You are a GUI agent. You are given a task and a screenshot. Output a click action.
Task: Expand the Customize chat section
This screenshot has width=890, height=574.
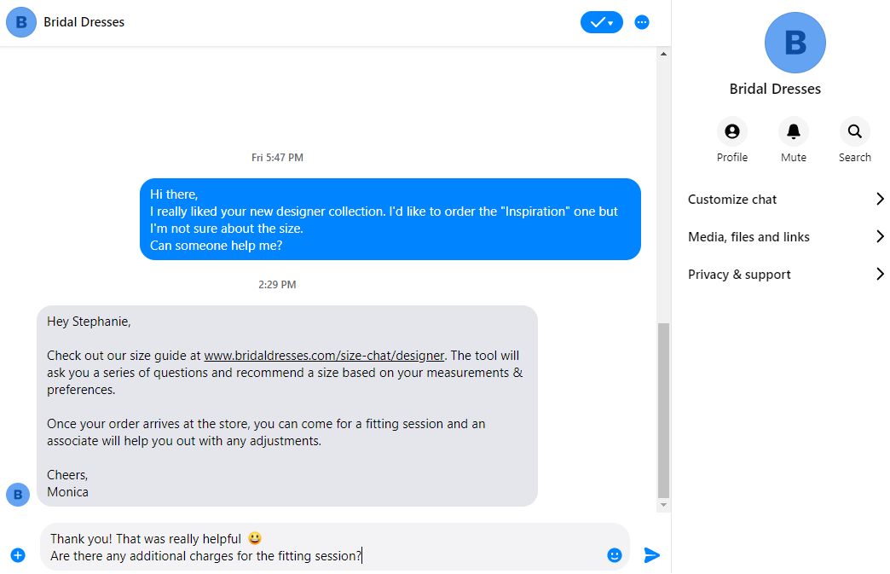(x=786, y=200)
